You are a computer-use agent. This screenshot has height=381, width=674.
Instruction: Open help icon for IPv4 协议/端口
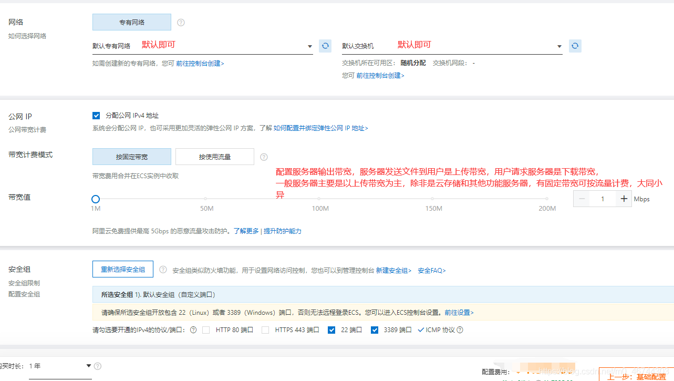[193, 330]
